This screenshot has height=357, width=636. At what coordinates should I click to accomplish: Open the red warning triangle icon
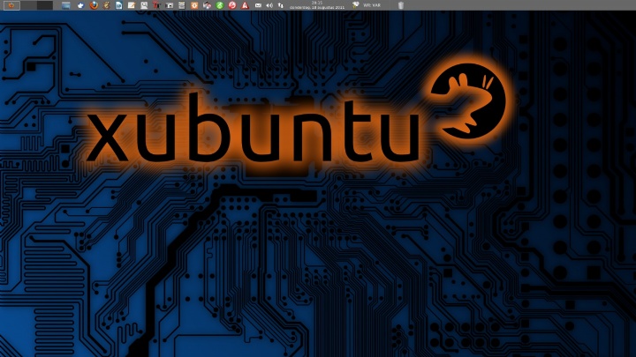coord(245,5)
